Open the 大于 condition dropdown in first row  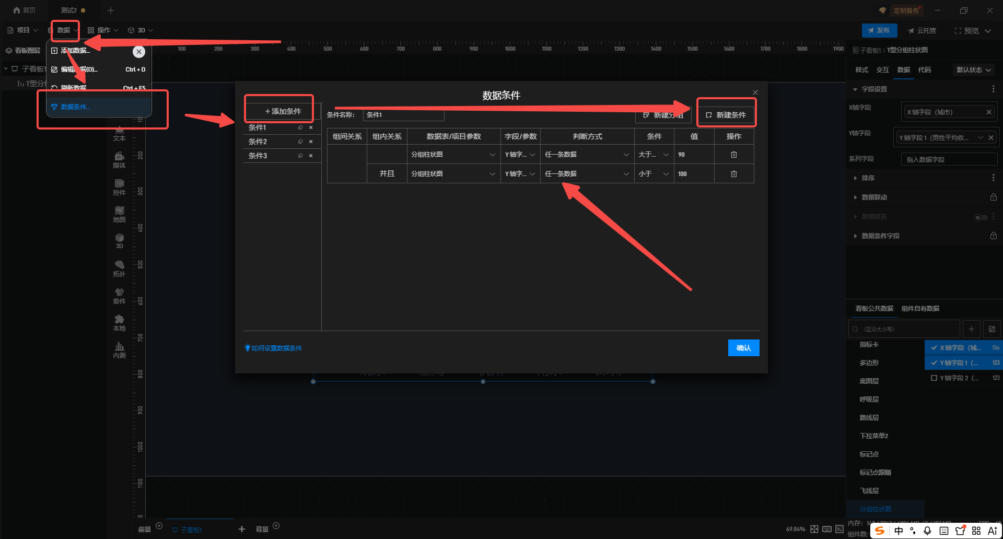click(x=653, y=155)
